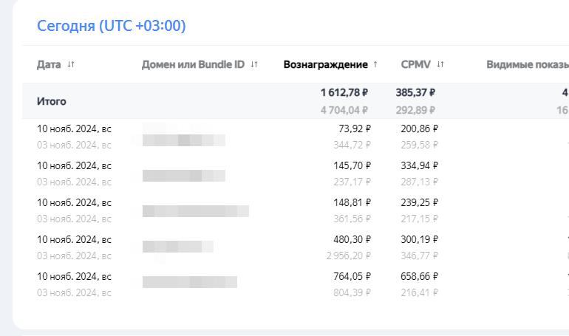569x336 pixels.
Task: Click the Домен или Bundle ID header label
Action: tap(193, 64)
